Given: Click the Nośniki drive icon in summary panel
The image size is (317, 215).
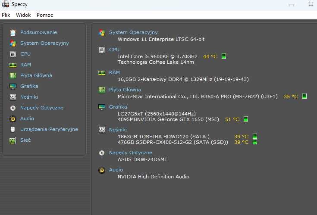Looking at the screenshot, I should pyautogui.click(x=102, y=130).
